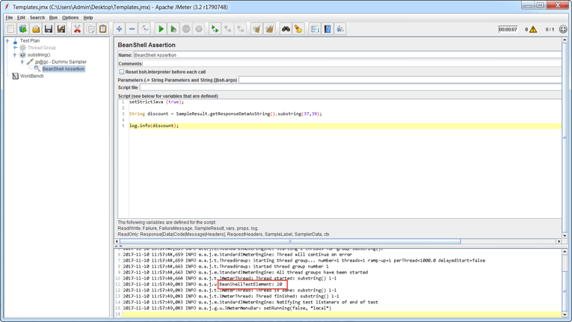Click script line with setStrictJava
The width and height of the screenshot is (572, 322).
click(x=156, y=102)
